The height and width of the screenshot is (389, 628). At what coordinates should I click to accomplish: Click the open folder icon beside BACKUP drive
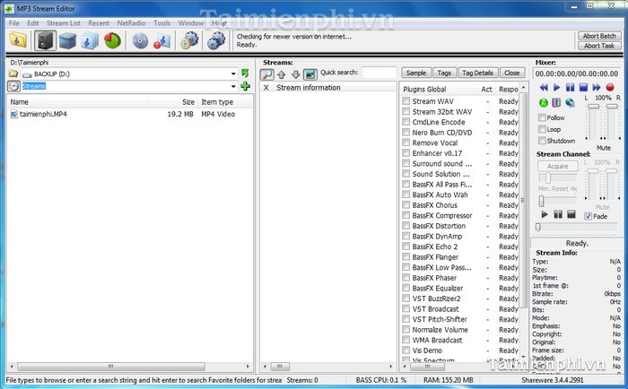[x=13, y=73]
